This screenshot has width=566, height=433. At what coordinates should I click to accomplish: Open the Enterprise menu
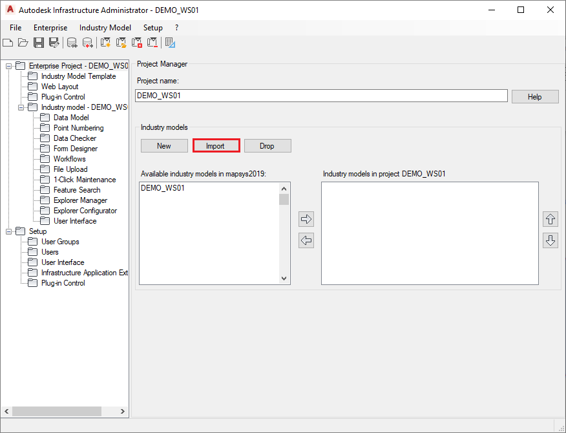[x=50, y=28]
